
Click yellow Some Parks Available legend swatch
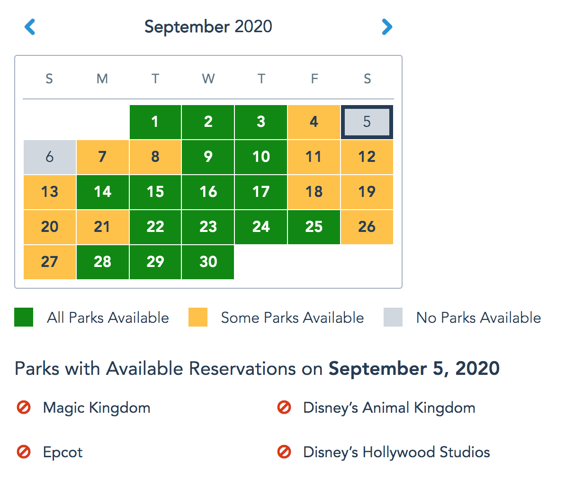tap(198, 317)
